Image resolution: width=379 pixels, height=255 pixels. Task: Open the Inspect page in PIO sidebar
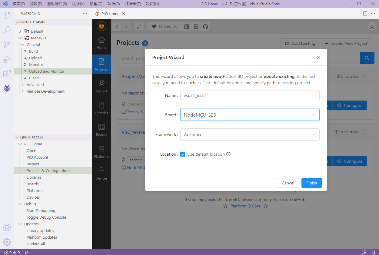tap(101, 87)
